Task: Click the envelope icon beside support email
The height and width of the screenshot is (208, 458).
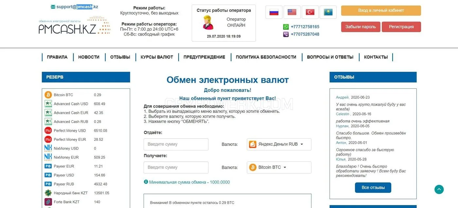Action: tap(53, 7)
